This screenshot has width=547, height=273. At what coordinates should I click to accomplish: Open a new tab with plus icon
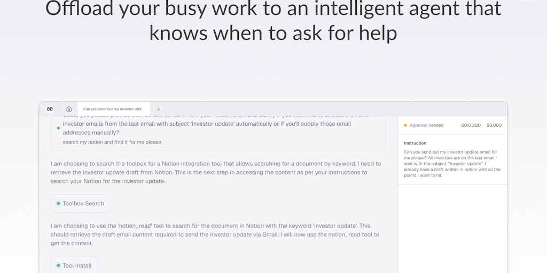point(159,109)
